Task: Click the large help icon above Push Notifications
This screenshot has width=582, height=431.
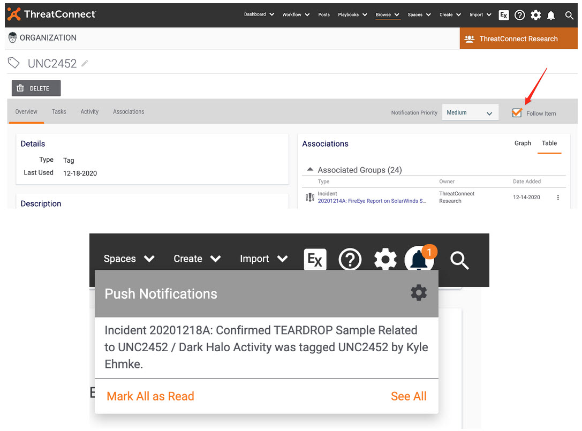Action: click(x=350, y=259)
